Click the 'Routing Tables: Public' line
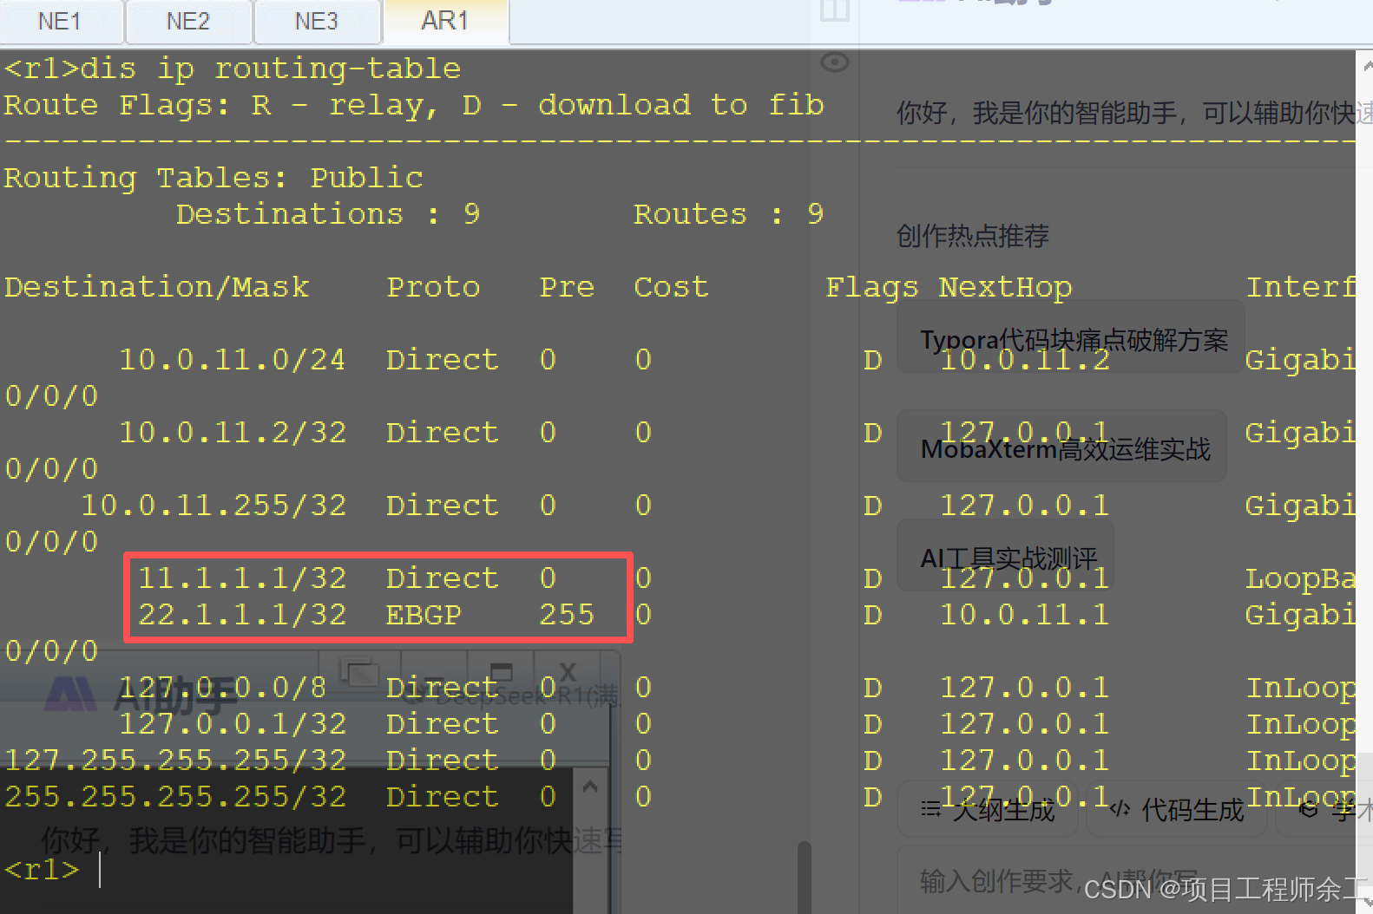Screen dimensions: 1373x914 pos(214,177)
